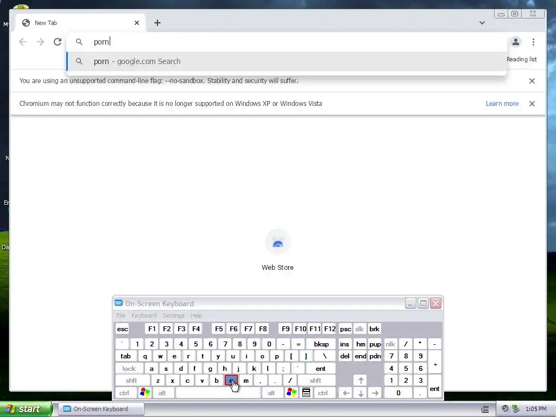Toggle the lock (caps lock) key
This screenshot has width=556, height=417.
[x=129, y=369]
